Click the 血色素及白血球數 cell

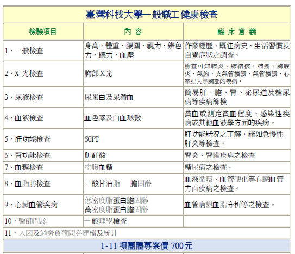[x=112, y=118]
